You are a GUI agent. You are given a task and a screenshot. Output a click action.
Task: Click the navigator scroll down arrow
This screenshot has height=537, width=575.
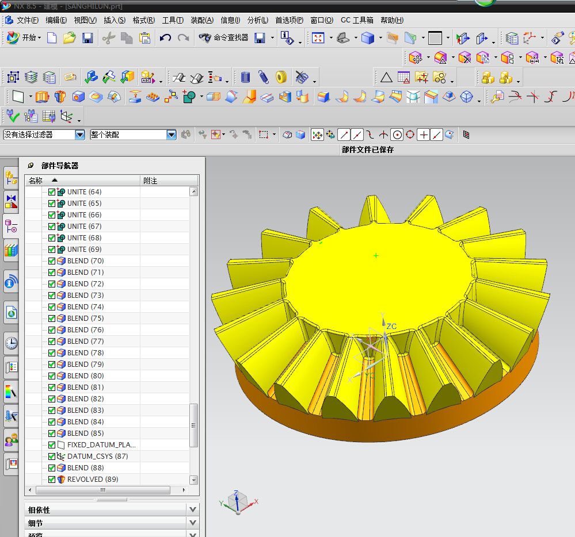click(x=193, y=480)
